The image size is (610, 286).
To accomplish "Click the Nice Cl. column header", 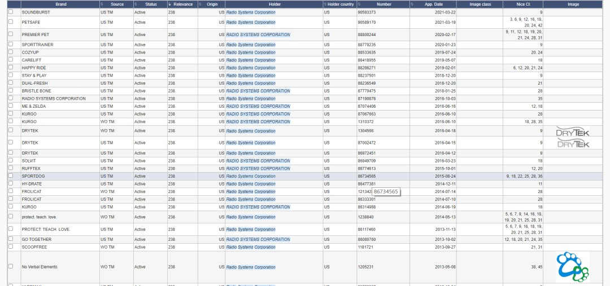I will pos(523,5).
